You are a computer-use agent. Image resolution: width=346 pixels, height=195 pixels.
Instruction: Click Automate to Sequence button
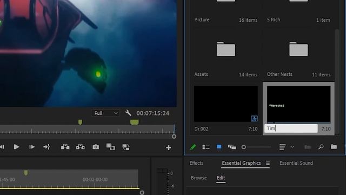coord(308,147)
